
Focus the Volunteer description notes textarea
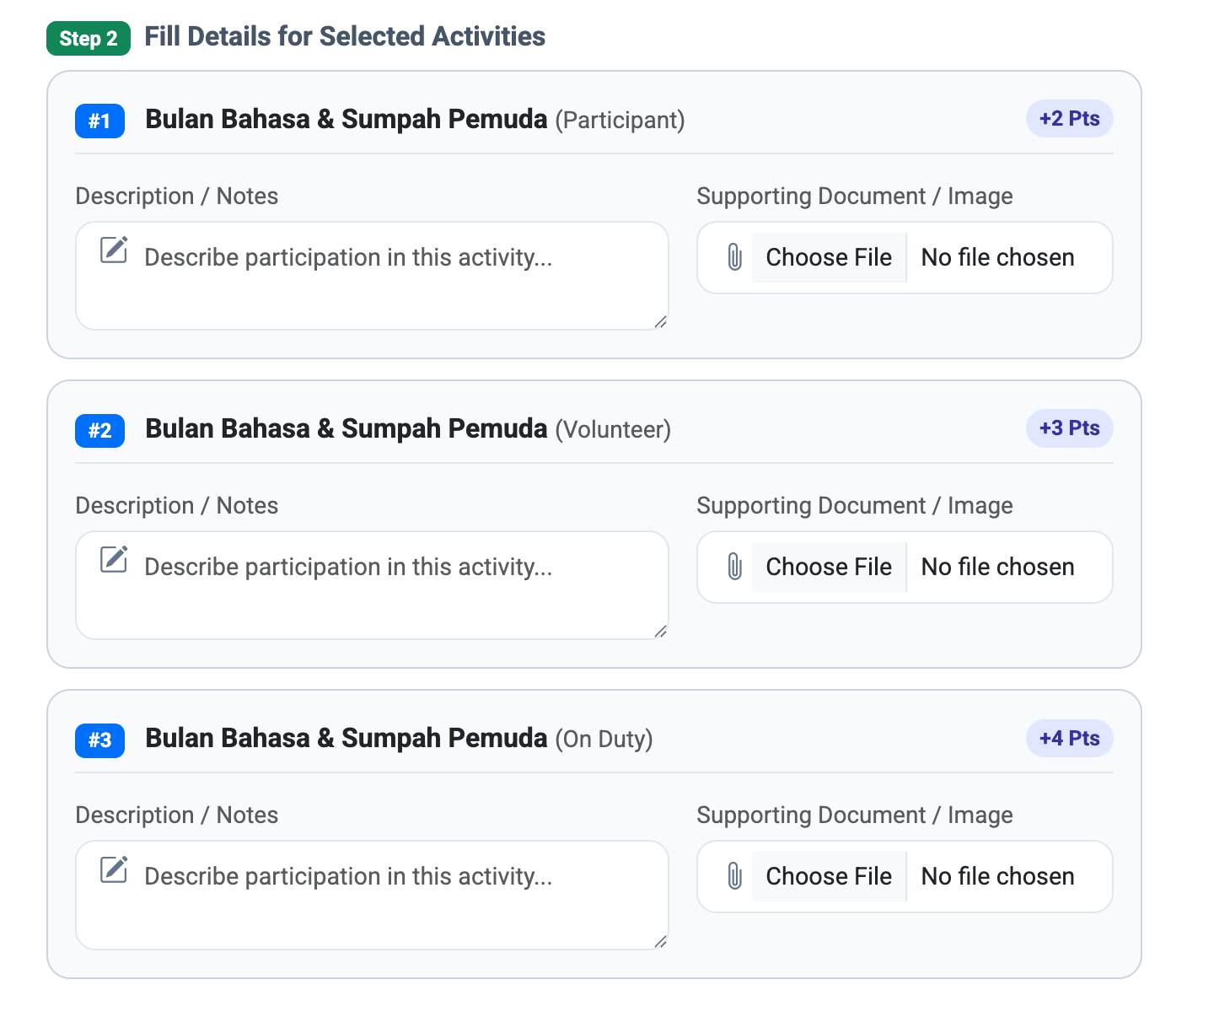[x=372, y=585]
